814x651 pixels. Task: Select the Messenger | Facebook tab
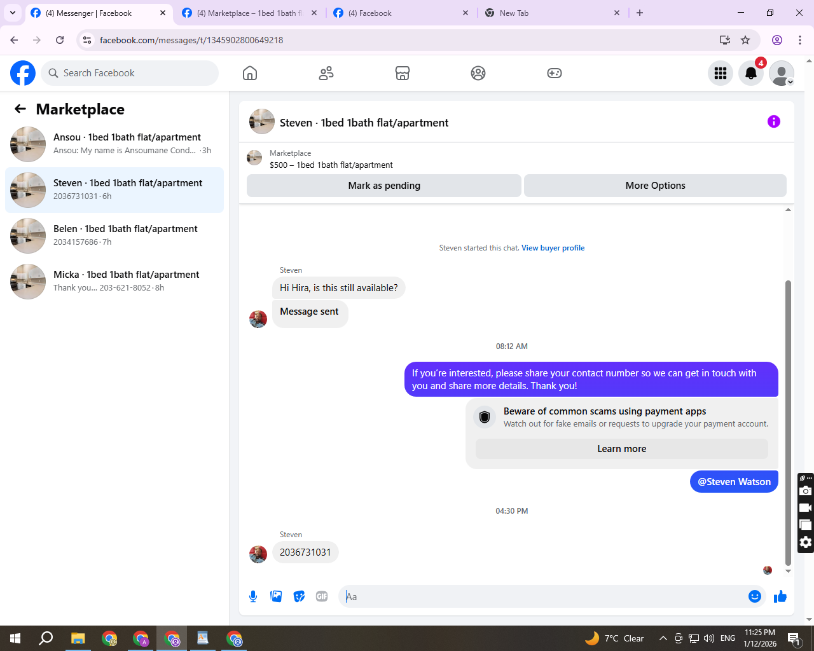click(x=99, y=13)
